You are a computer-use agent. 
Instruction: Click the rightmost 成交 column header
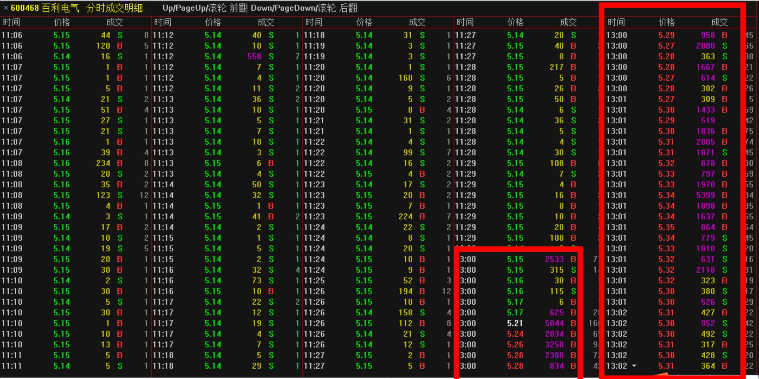(719, 23)
